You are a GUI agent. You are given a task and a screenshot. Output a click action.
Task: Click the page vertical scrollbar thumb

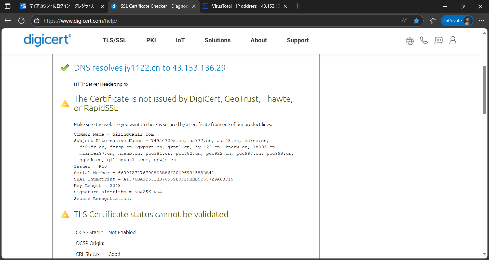coord(484,90)
